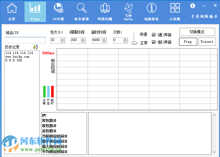Image resolution: width=220 pixels, height=157 pixels.
Task: Click the Tracert button
Action: [207, 42]
